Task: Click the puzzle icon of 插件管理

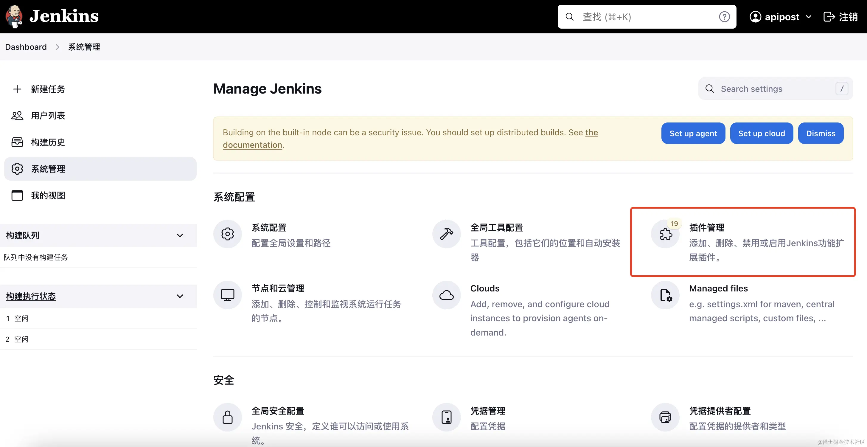Action: tap(665, 235)
